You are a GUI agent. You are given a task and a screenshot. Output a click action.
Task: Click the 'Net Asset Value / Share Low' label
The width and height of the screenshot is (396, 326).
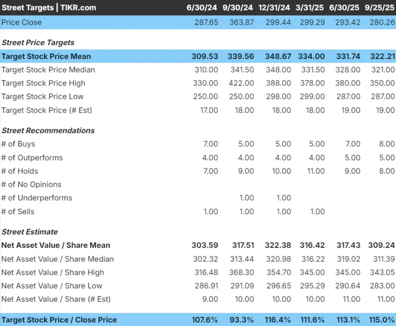pyautogui.click(x=52, y=286)
